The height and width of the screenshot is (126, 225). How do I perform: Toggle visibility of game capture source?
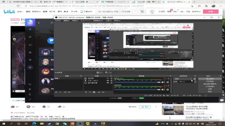[x=108, y=78]
